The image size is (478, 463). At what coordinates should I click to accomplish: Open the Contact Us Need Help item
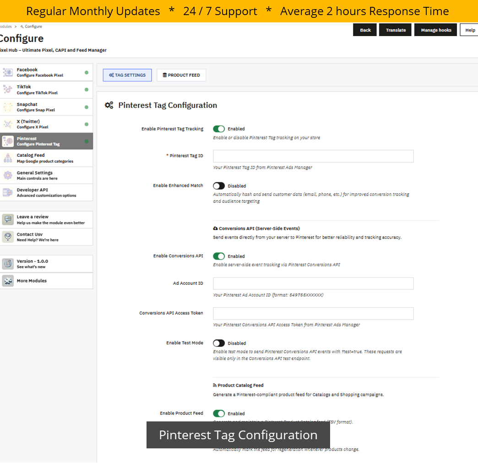pyautogui.click(x=46, y=237)
